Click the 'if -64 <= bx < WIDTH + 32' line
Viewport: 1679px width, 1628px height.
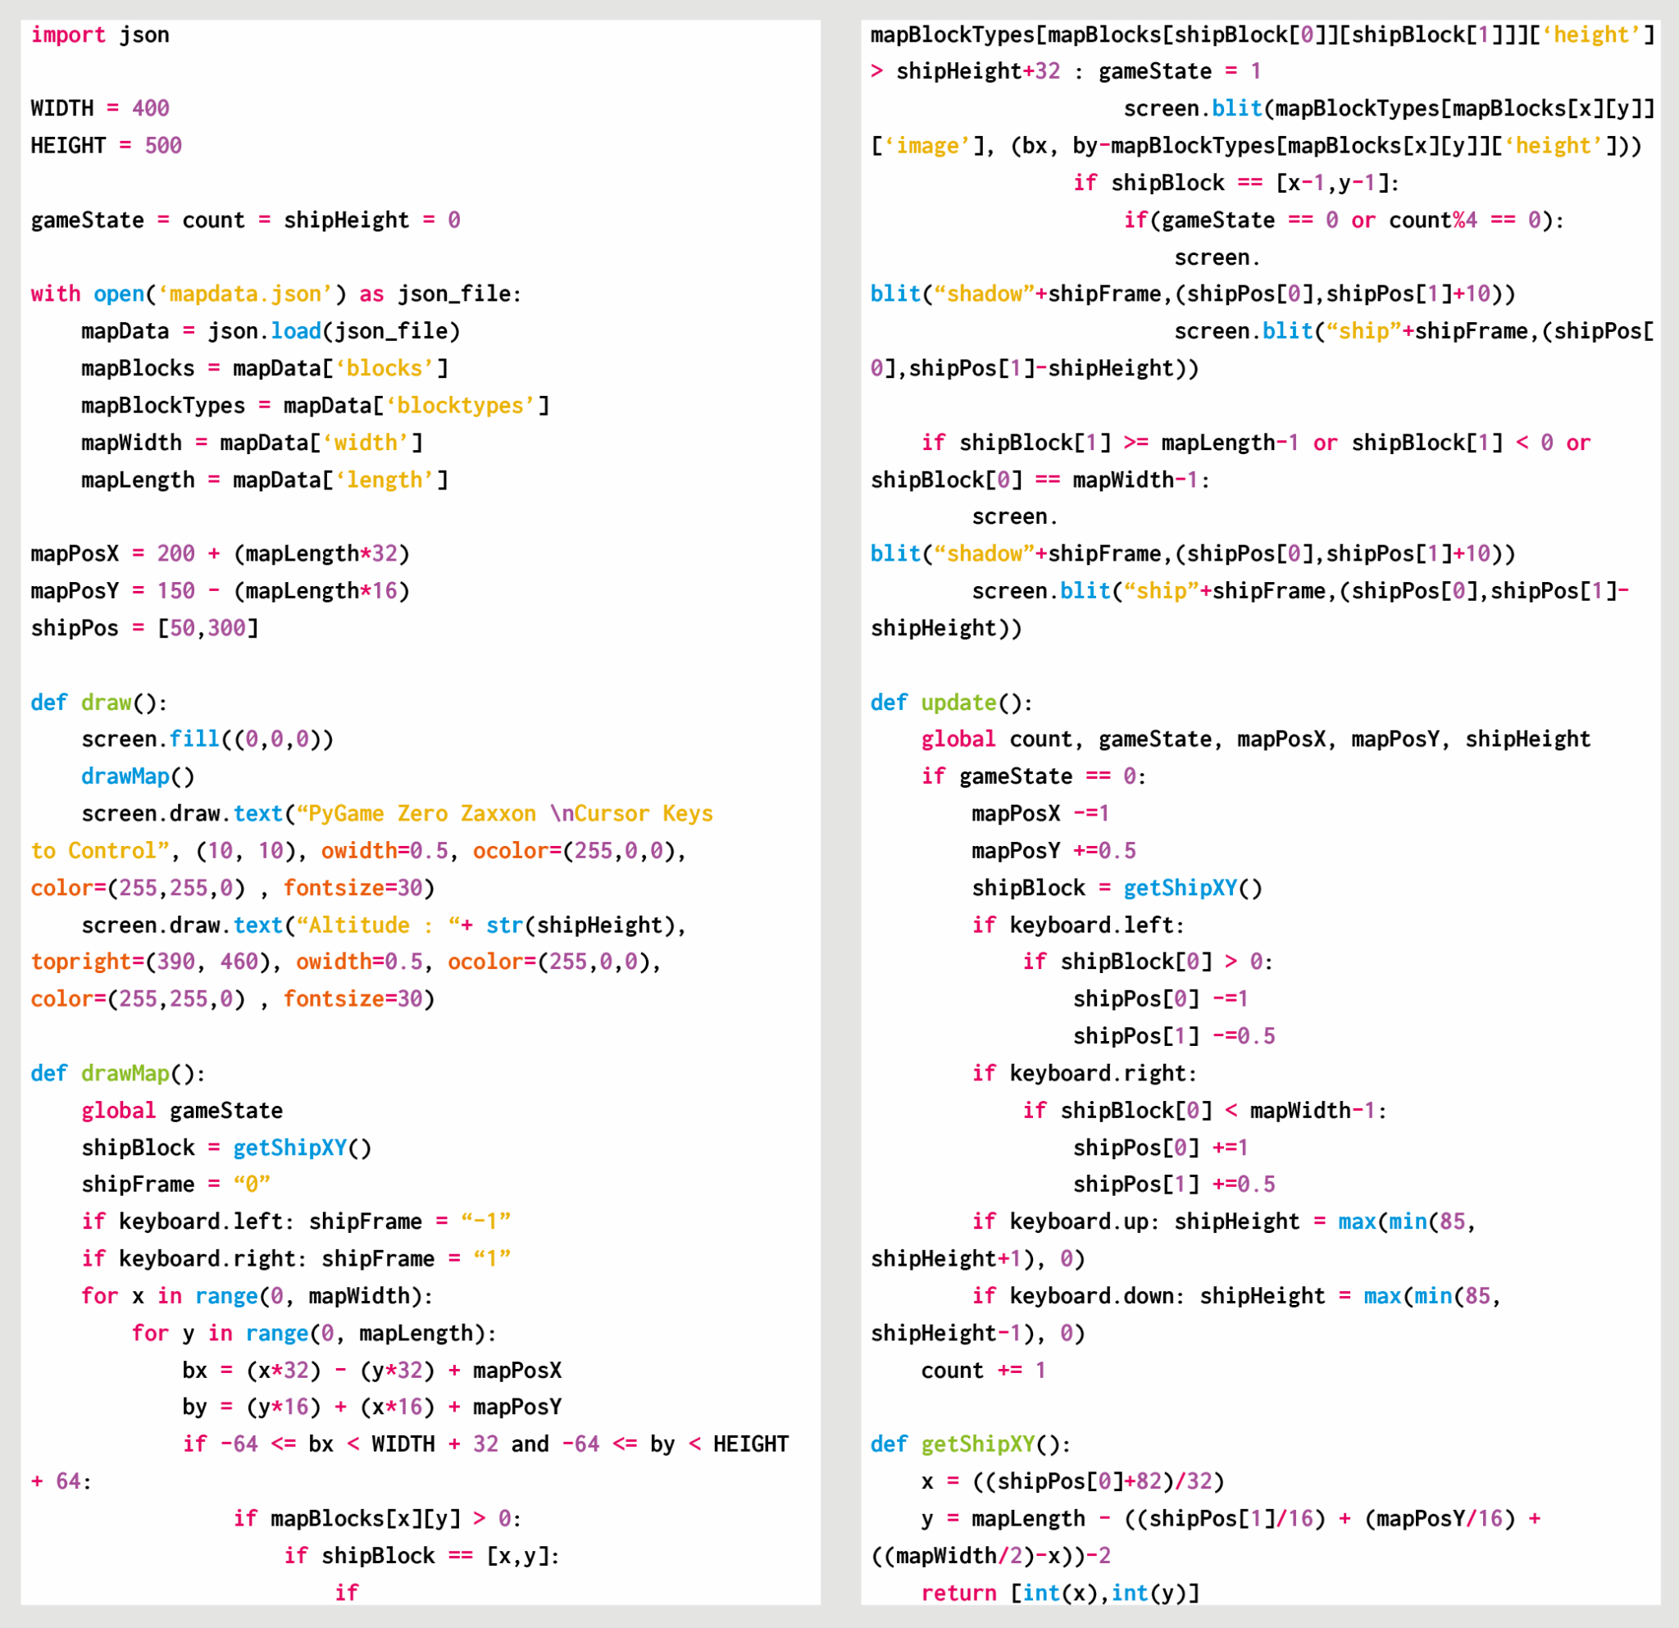[x=485, y=1444]
